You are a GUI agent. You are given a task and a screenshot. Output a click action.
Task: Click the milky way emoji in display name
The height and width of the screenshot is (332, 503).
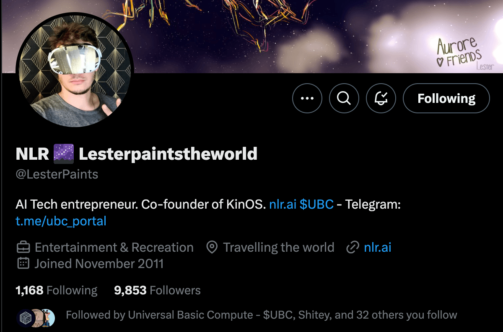coord(64,154)
